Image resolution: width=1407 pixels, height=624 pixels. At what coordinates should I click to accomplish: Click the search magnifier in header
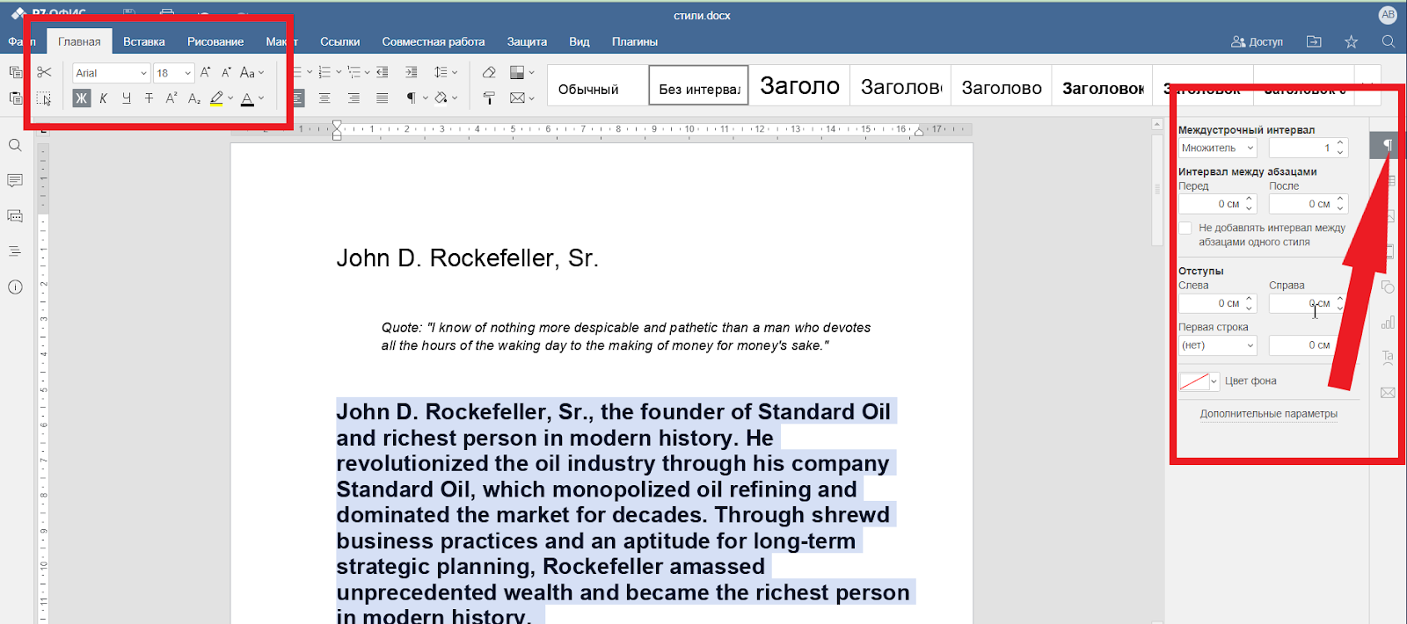(1389, 41)
